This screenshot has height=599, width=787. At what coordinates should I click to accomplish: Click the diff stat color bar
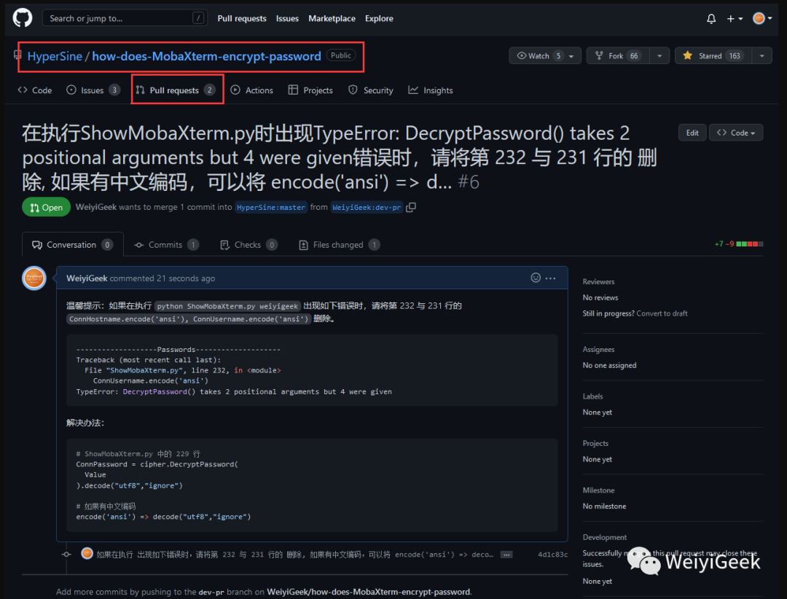(x=750, y=244)
